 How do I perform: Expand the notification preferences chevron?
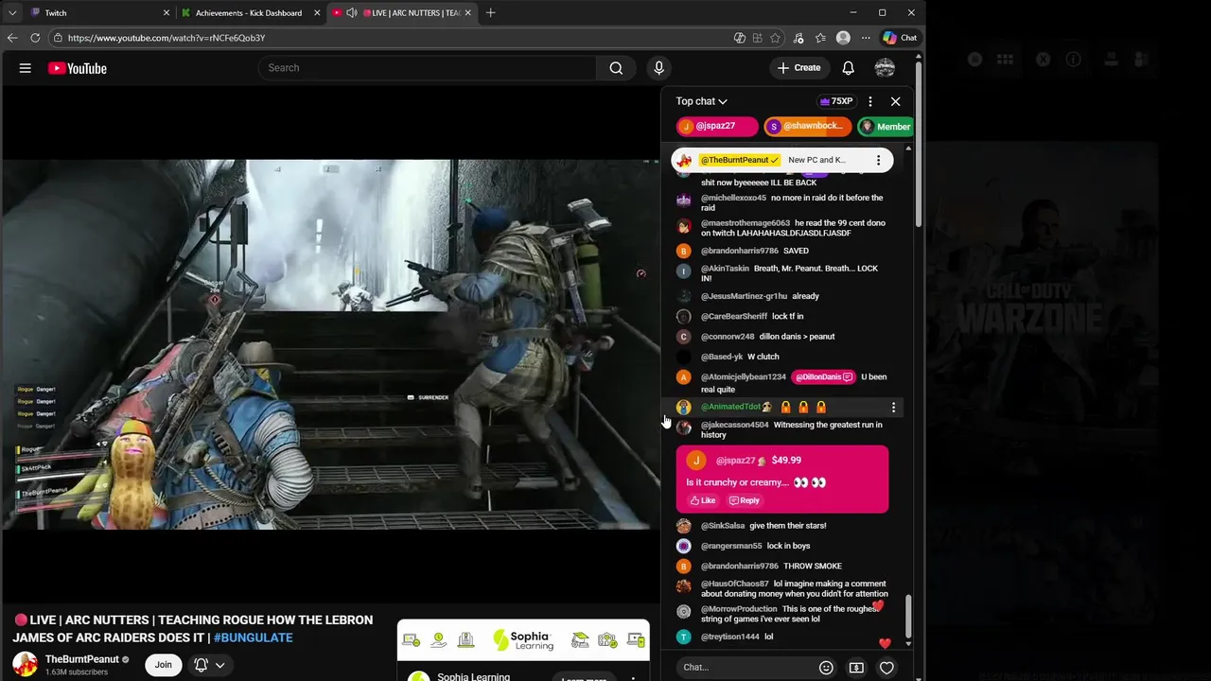(219, 665)
